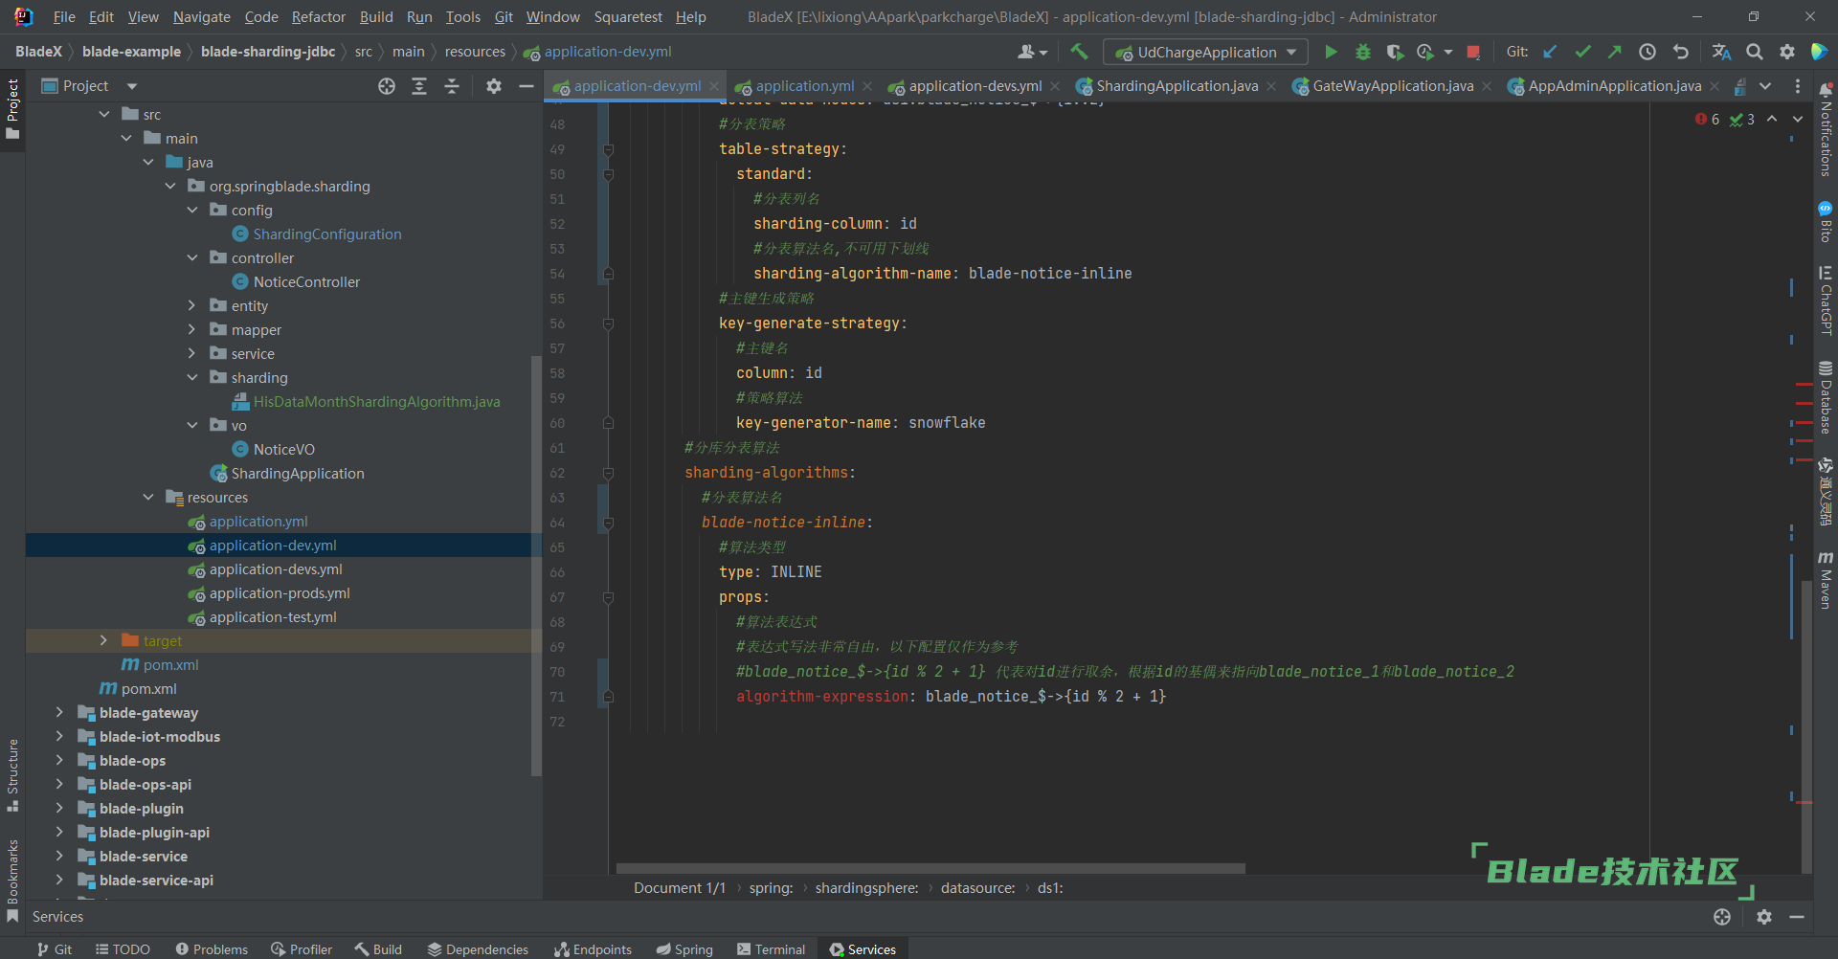Expand the entity package

tap(192, 305)
